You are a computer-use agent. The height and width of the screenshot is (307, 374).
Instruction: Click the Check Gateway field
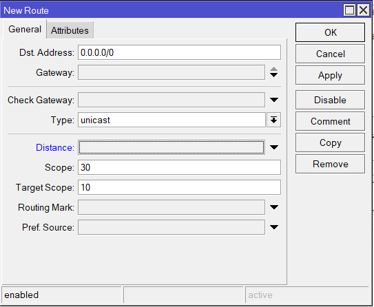click(x=172, y=100)
